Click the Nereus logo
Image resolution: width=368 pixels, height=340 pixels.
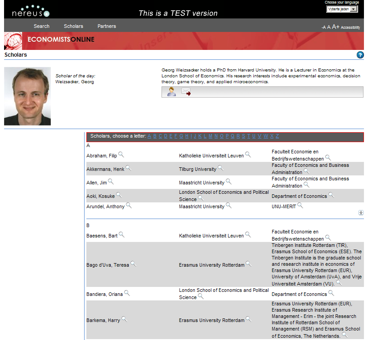(31, 11)
